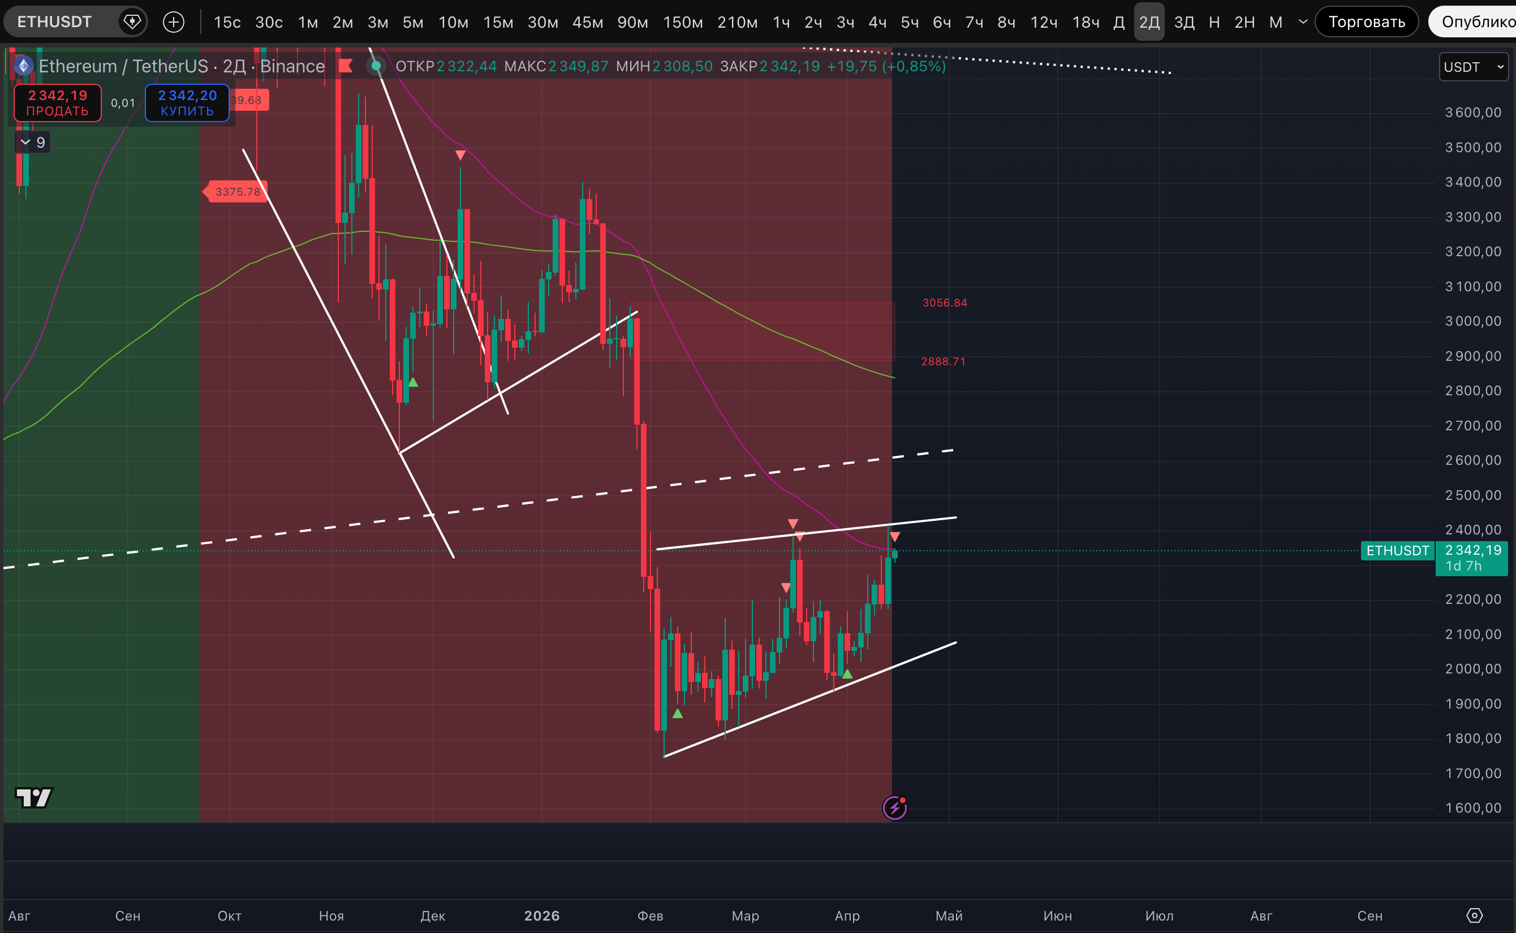Click the TradingView logo on chart
The height and width of the screenshot is (933, 1516).
[x=34, y=797]
